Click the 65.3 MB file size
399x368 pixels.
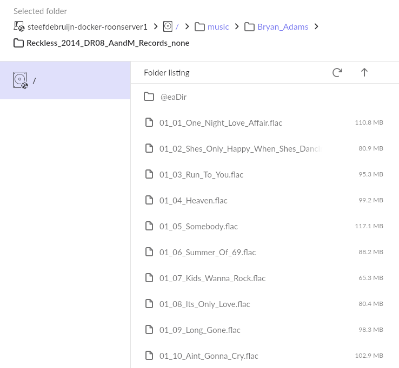371,278
